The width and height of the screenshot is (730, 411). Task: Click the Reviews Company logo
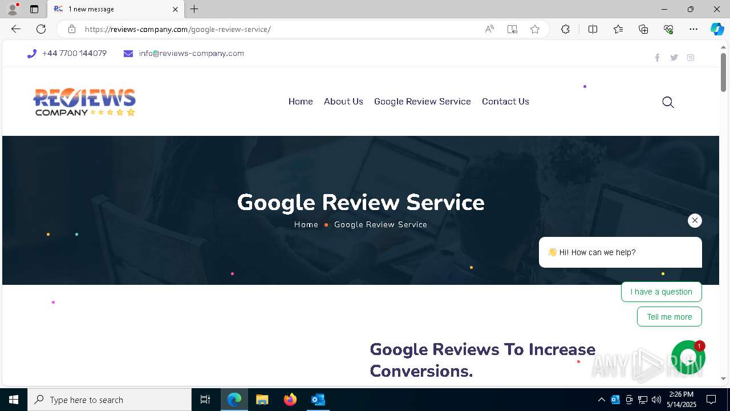point(84,102)
